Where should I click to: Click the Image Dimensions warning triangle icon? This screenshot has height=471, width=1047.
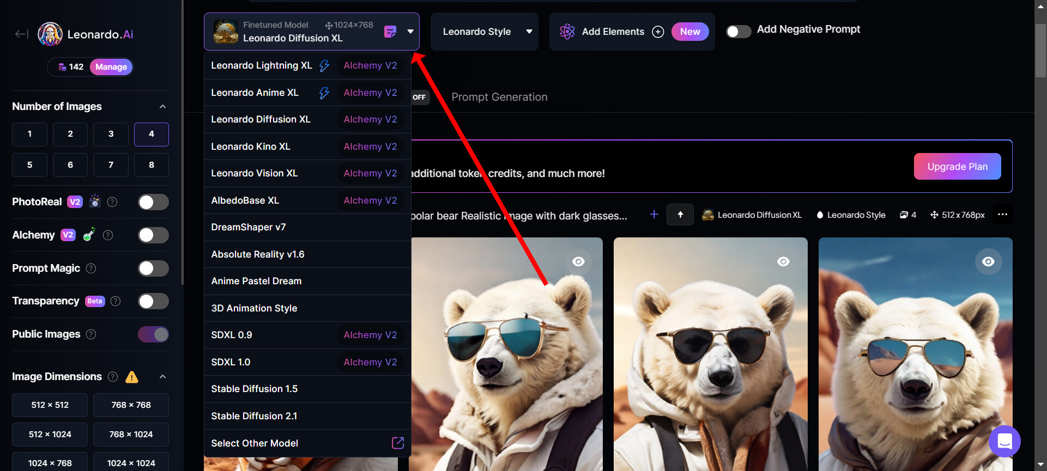pyautogui.click(x=132, y=377)
